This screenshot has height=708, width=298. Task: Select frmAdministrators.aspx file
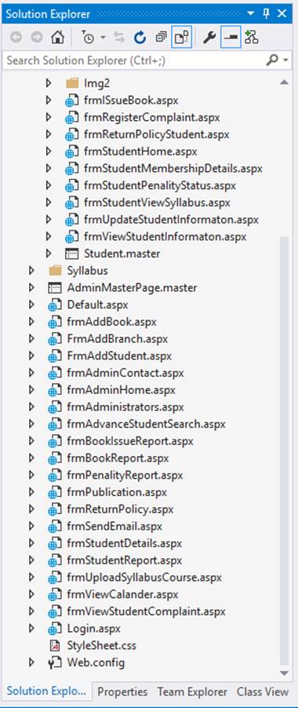click(125, 407)
